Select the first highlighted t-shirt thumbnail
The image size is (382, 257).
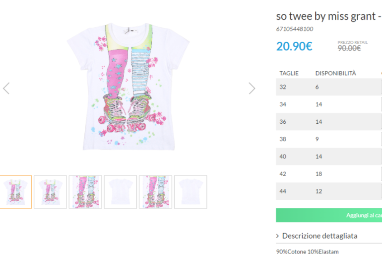pos(15,192)
